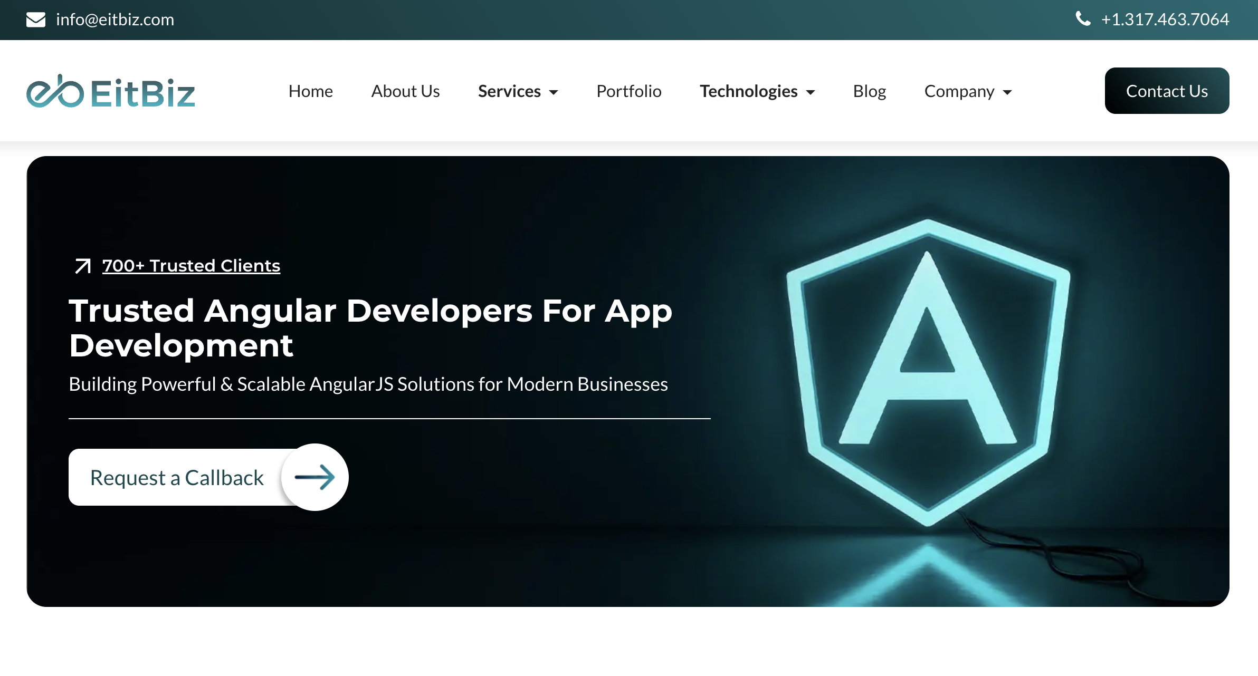
Task: Click the envelope email icon
Action: pyautogui.click(x=36, y=20)
